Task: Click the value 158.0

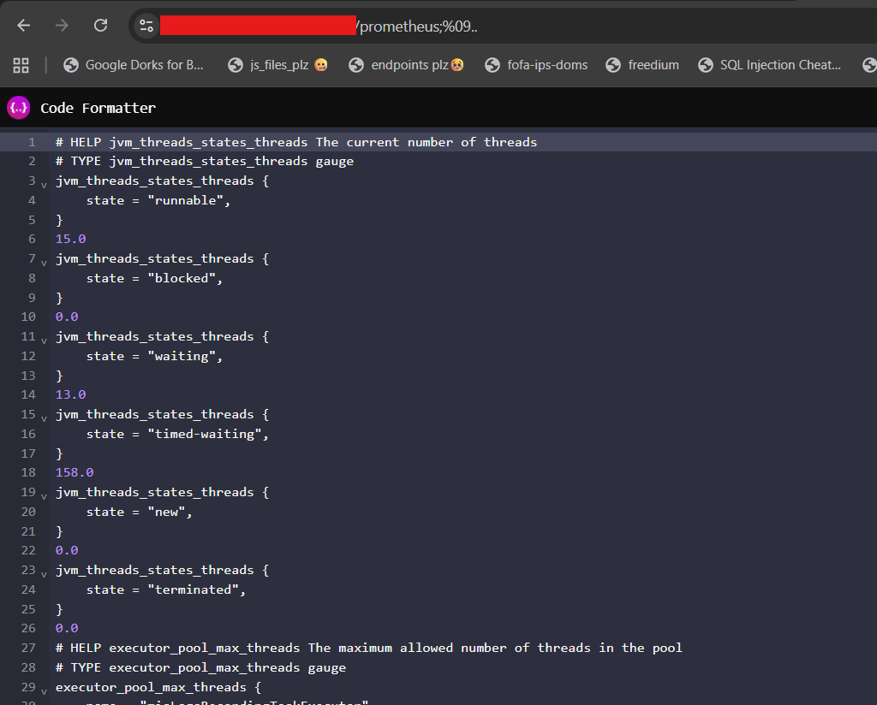Action: [75, 472]
